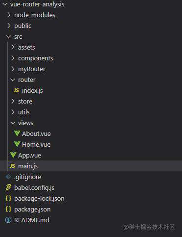Expand the myRouter folder chevron

(x=13, y=69)
